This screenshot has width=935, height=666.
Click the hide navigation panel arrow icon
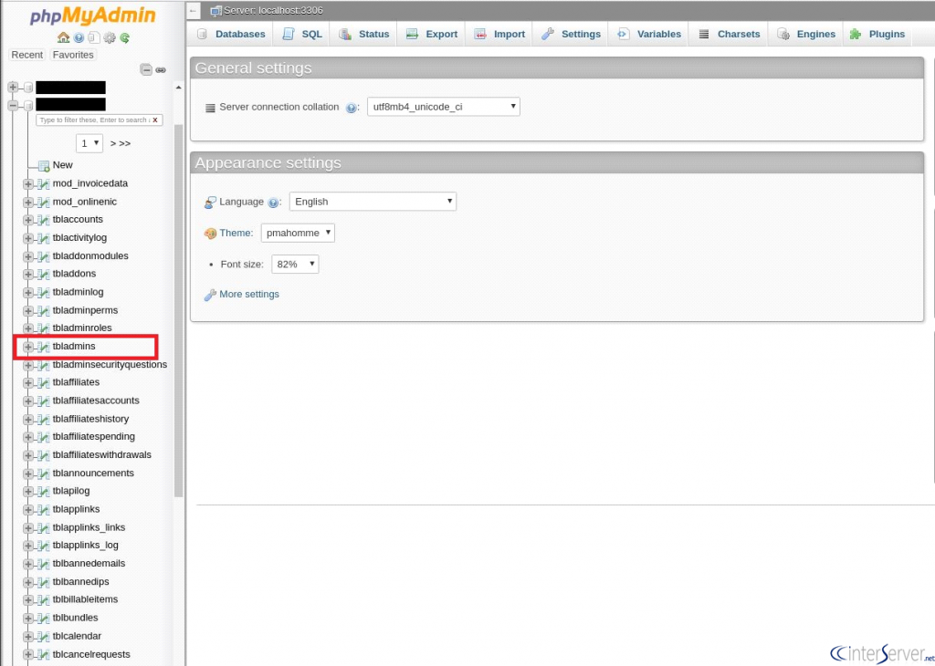[193, 11]
